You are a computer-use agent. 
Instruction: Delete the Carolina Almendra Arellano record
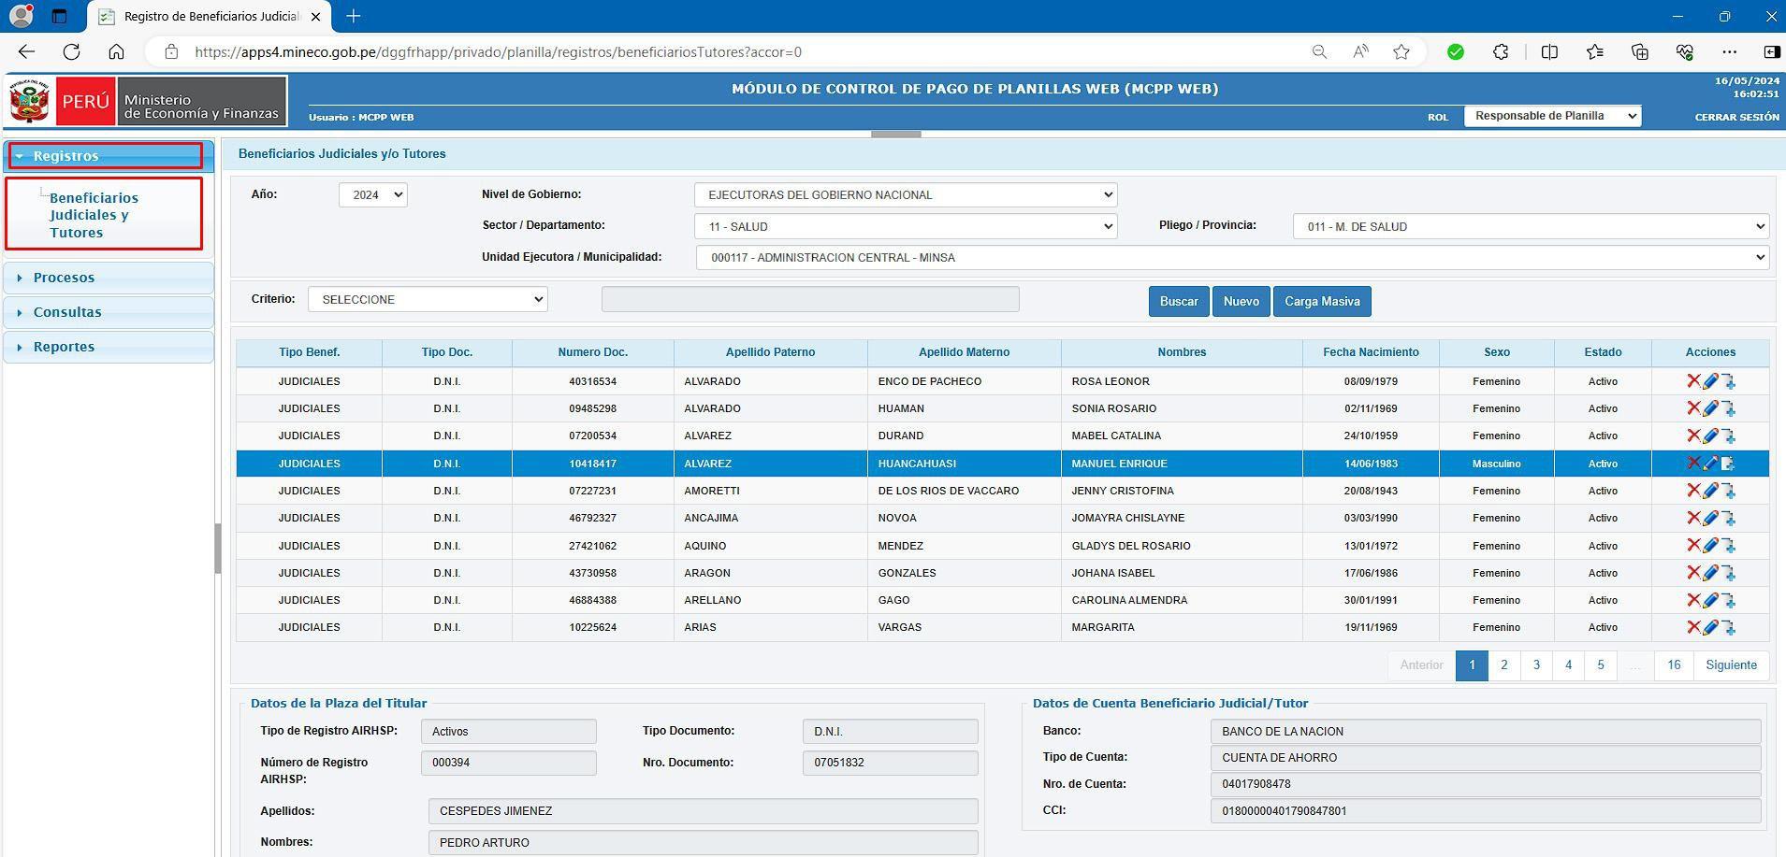click(x=1692, y=600)
